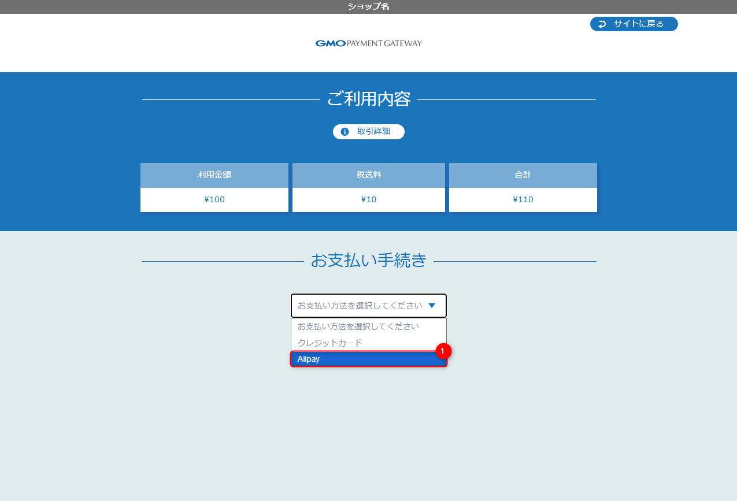Click サイトに戻る to return to the site

tap(634, 24)
